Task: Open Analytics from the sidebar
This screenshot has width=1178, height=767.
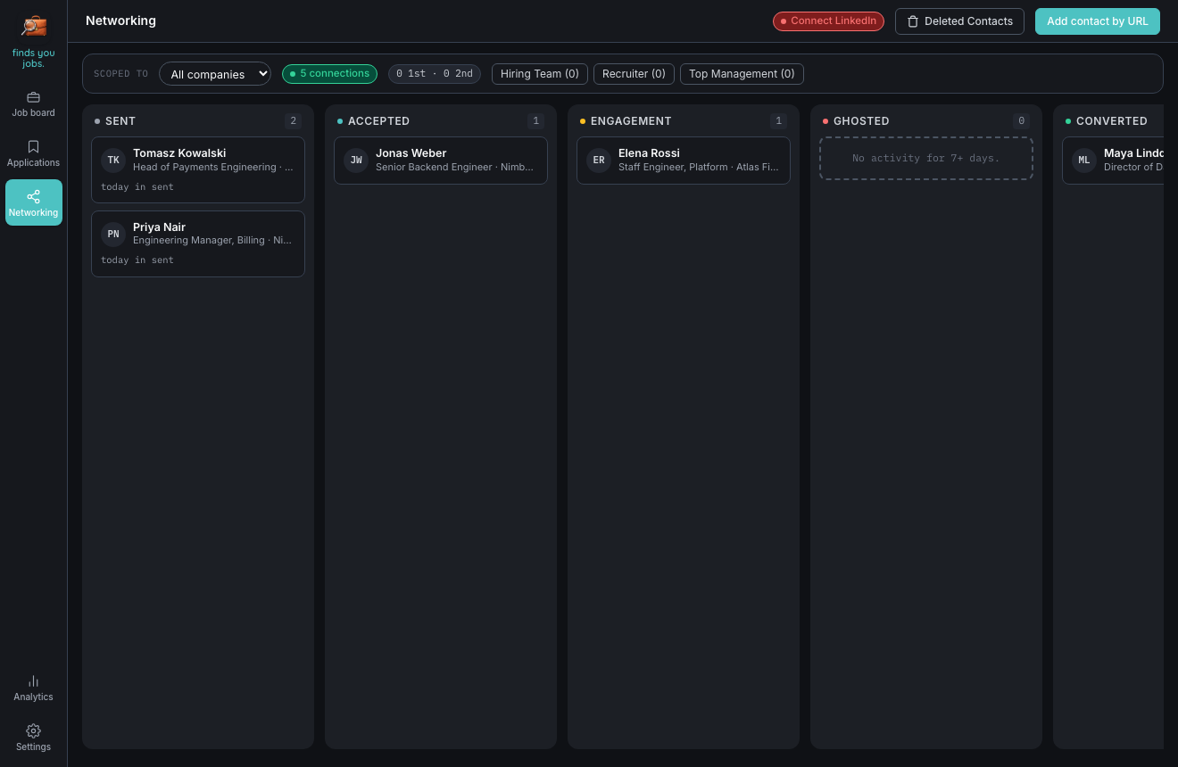Action: [x=34, y=688]
